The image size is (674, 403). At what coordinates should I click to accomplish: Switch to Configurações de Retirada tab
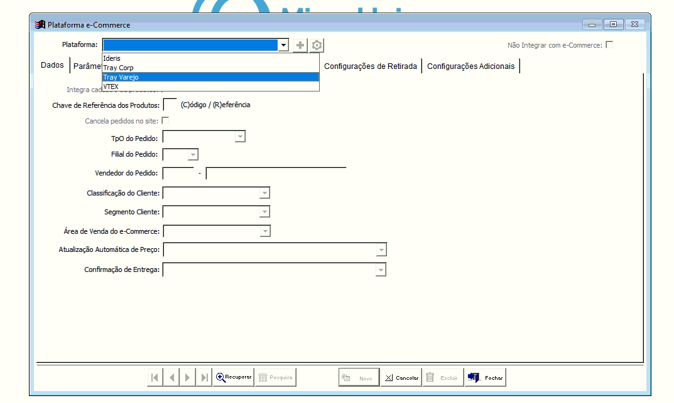coord(370,66)
